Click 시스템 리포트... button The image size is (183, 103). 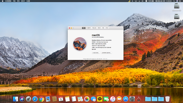pos(96,53)
